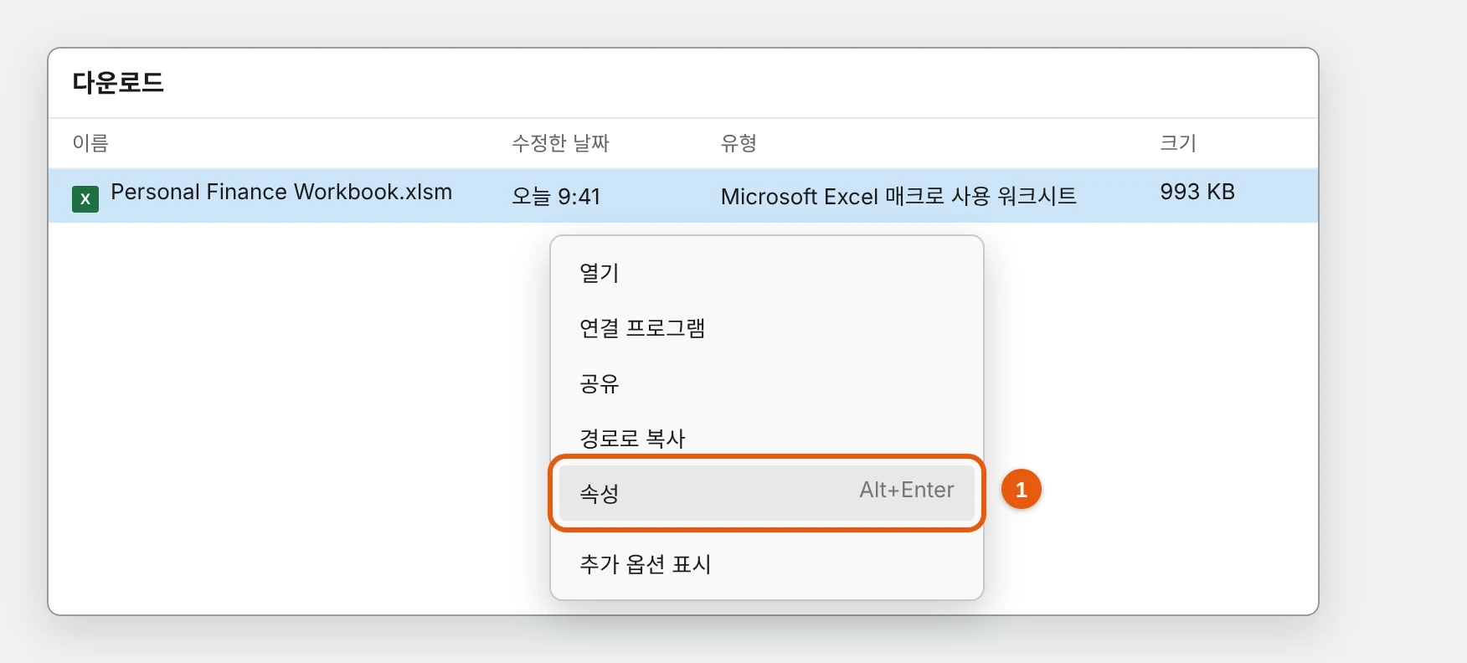The image size is (1467, 663).
Task: Select Personal Finance Workbook.xlsm file name
Action: point(281,193)
